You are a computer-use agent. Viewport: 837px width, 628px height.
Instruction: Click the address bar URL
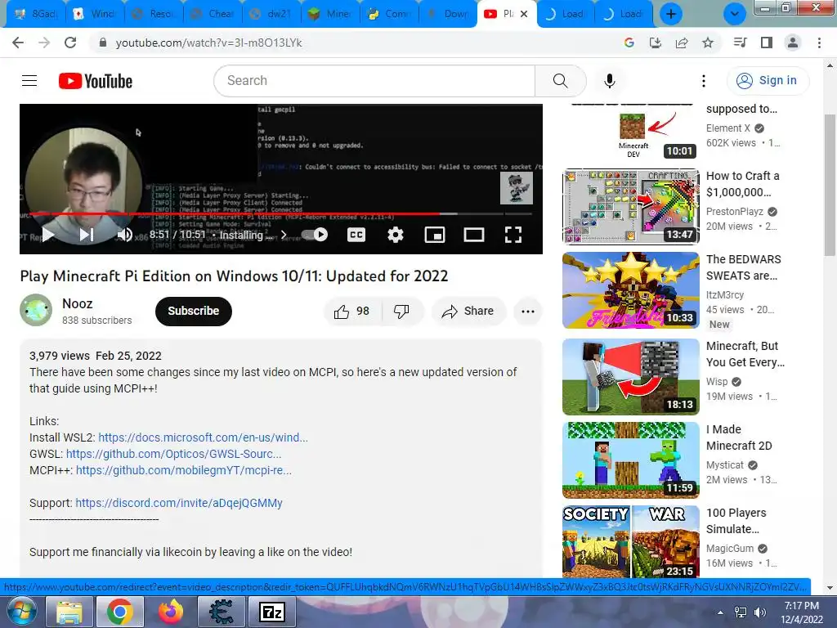click(x=208, y=43)
